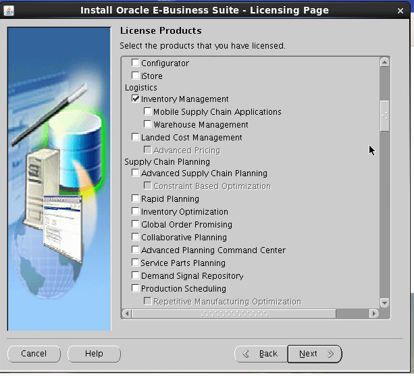
Task: Enable Rapid Planning checkbox
Action: click(x=136, y=198)
